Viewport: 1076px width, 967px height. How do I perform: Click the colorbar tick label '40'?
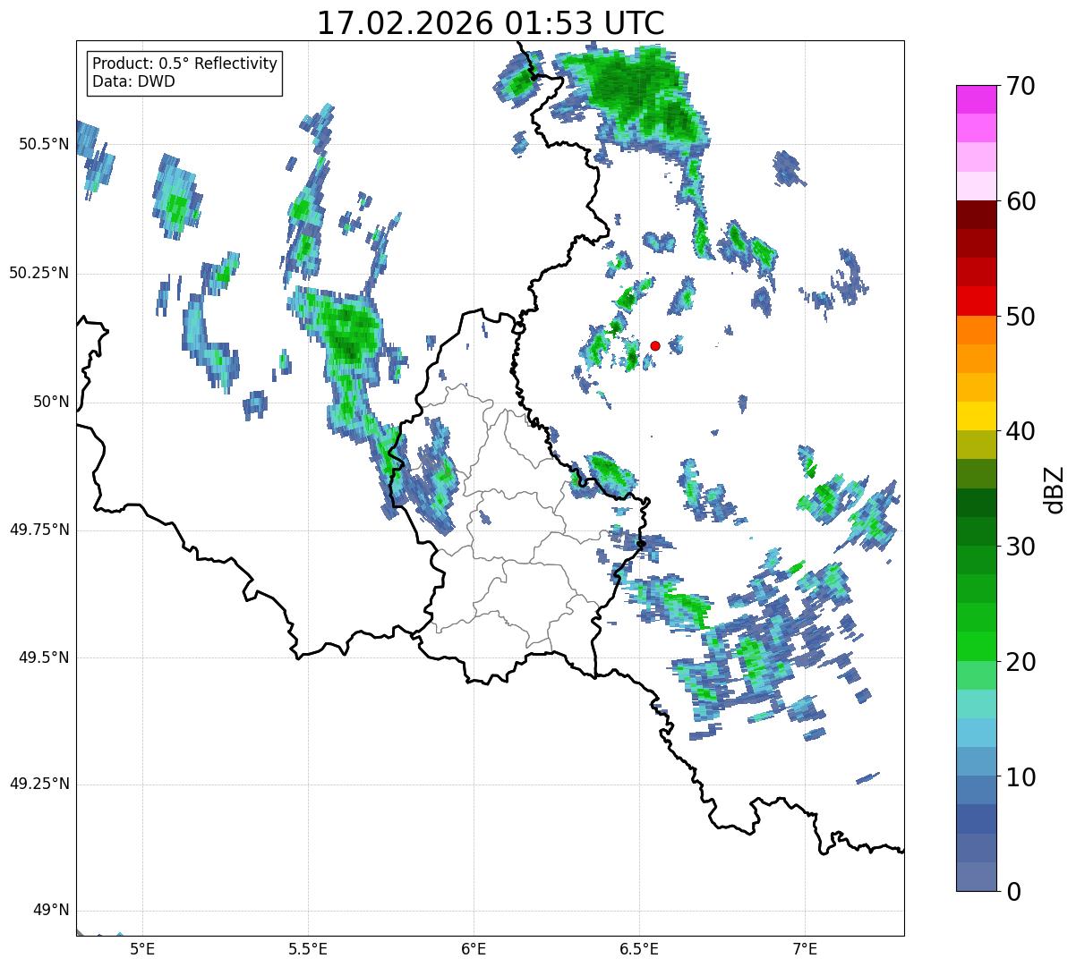point(1020,431)
